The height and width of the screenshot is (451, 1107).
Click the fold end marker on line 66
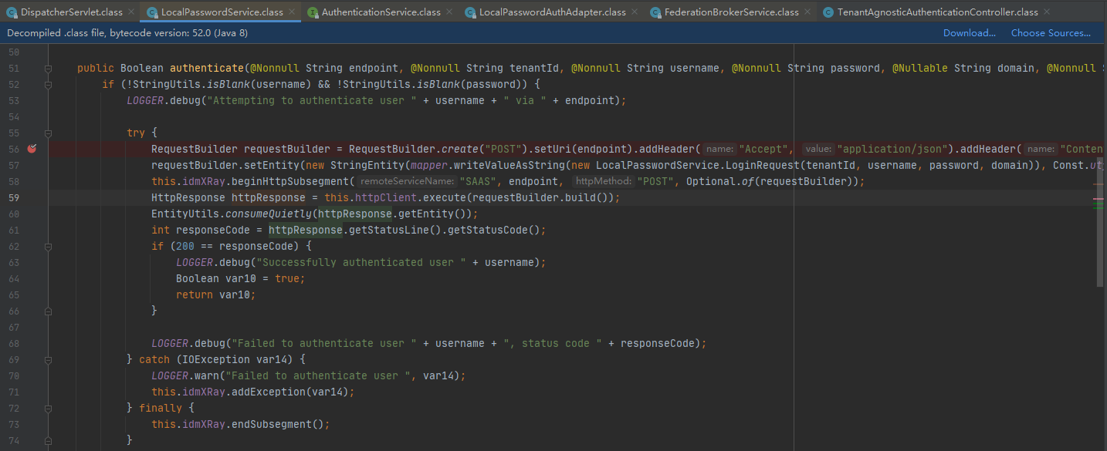coord(48,311)
